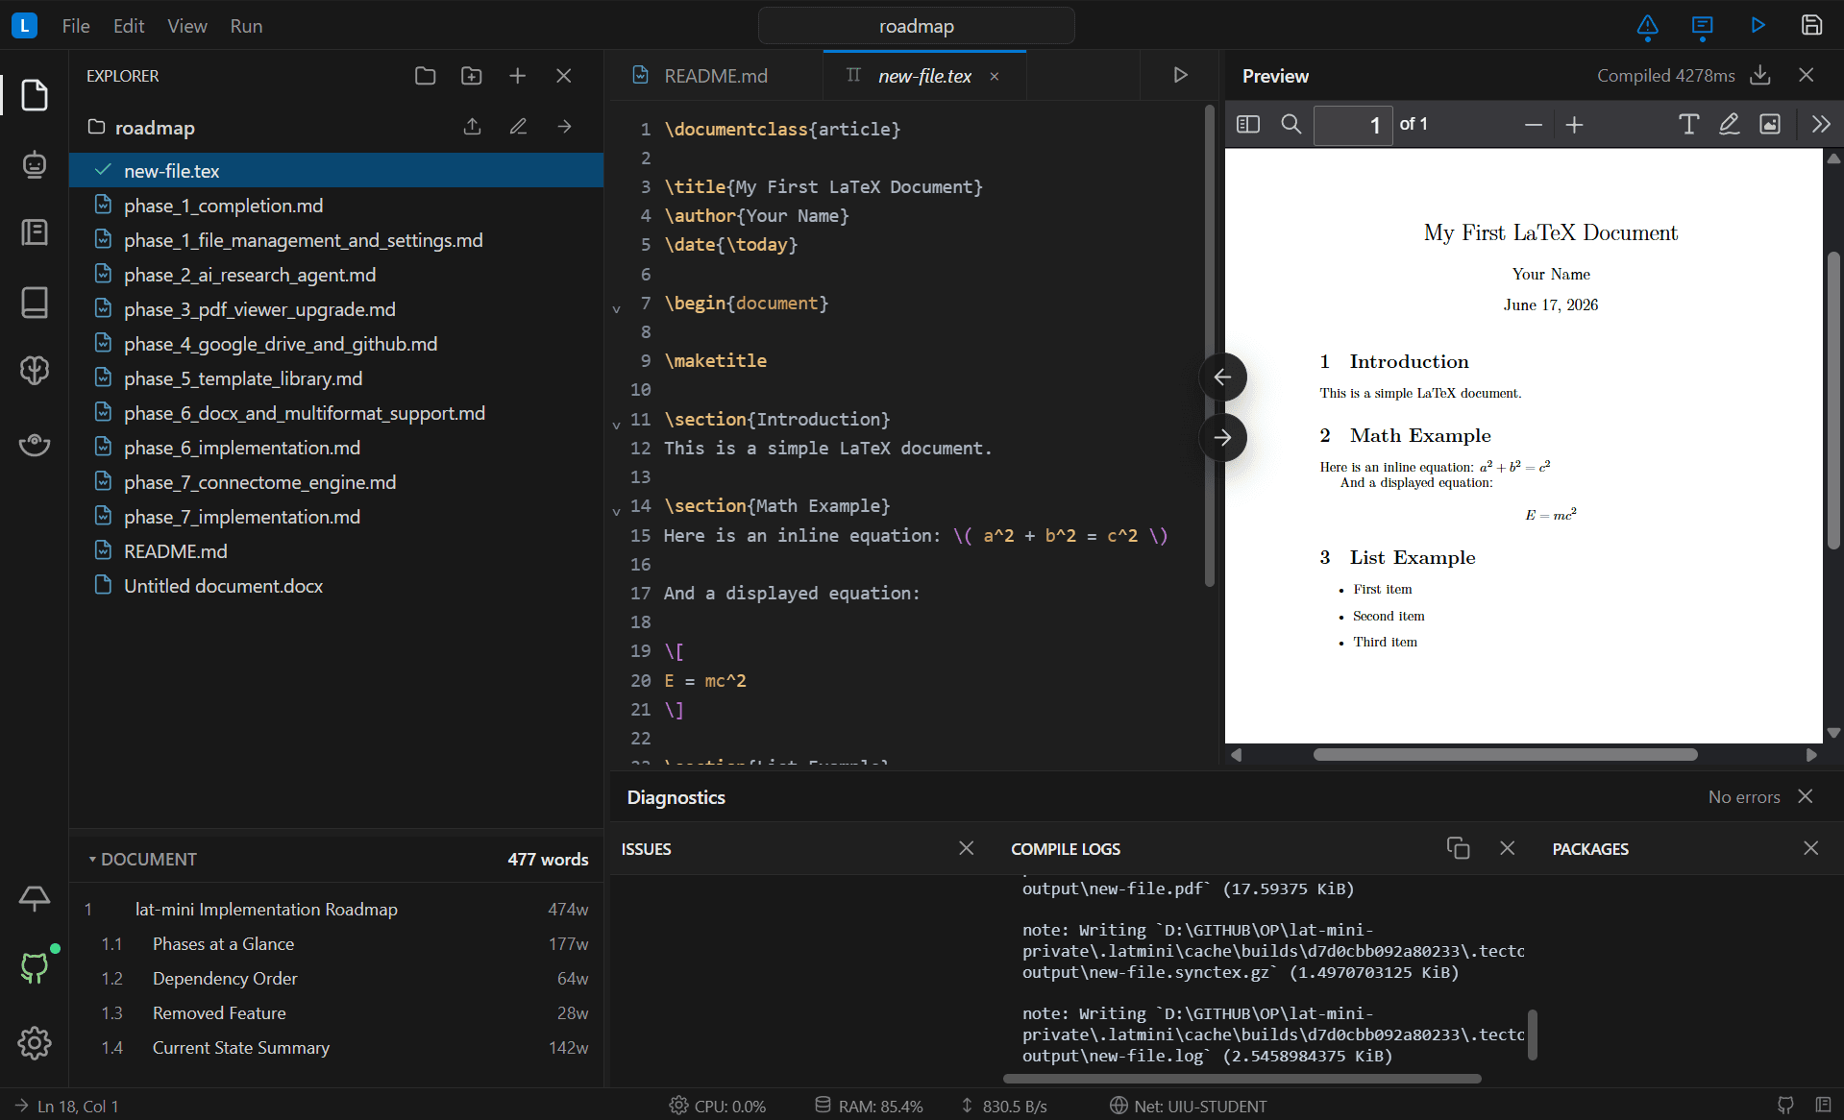This screenshot has height=1120, width=1844.
Task: Collapse the DOCUMENT outline section
Action: click(x=142, y=859)
